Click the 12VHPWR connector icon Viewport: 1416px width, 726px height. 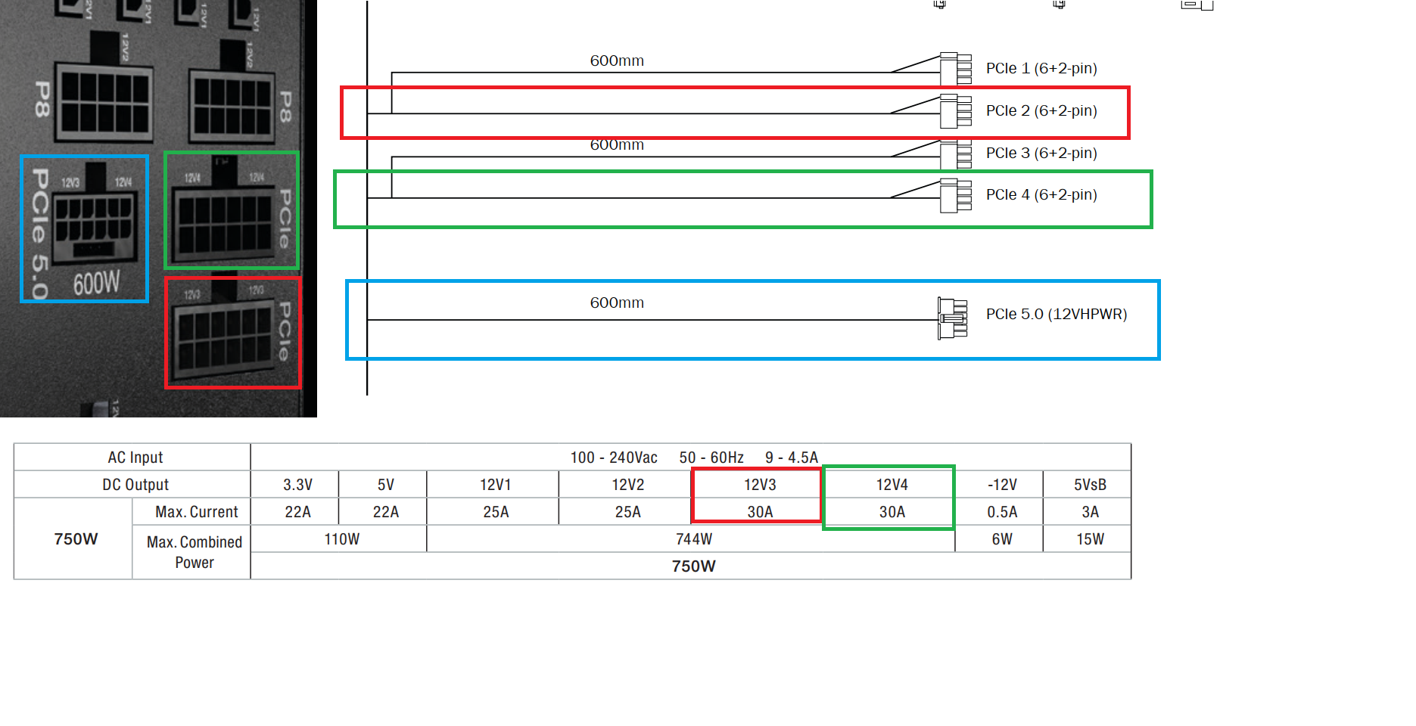tap(953, 318)
